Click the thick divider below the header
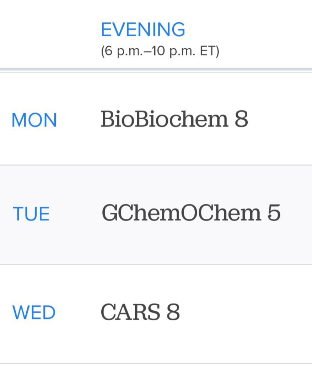 tap(156, 69)
